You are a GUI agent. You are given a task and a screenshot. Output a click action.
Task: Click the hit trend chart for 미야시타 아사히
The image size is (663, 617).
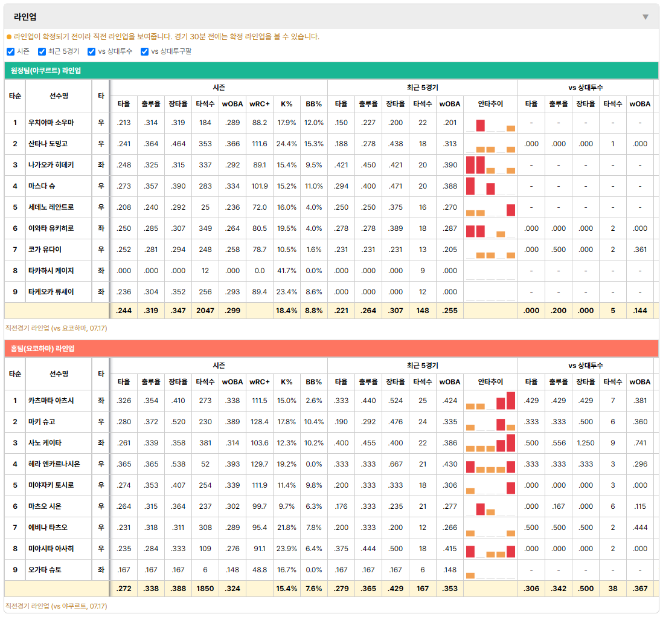490,549
